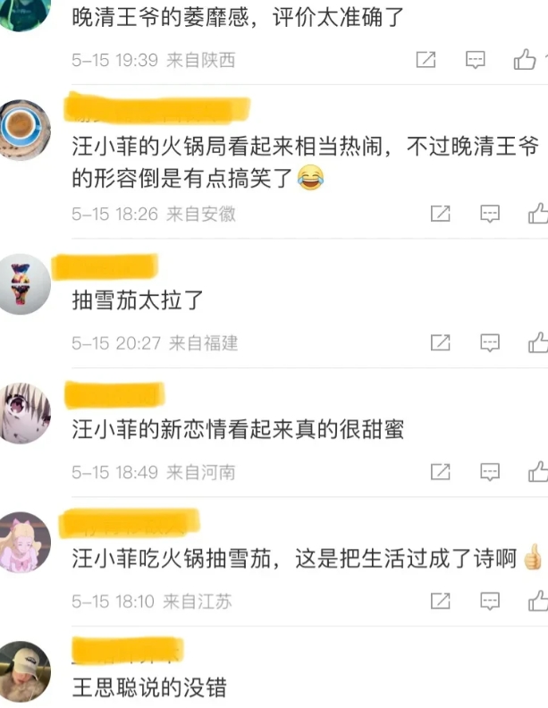Reply to the 江苏 comment about 雪茄
The width and height of the screenshot is (548, 708).
[x=490, y=602]
